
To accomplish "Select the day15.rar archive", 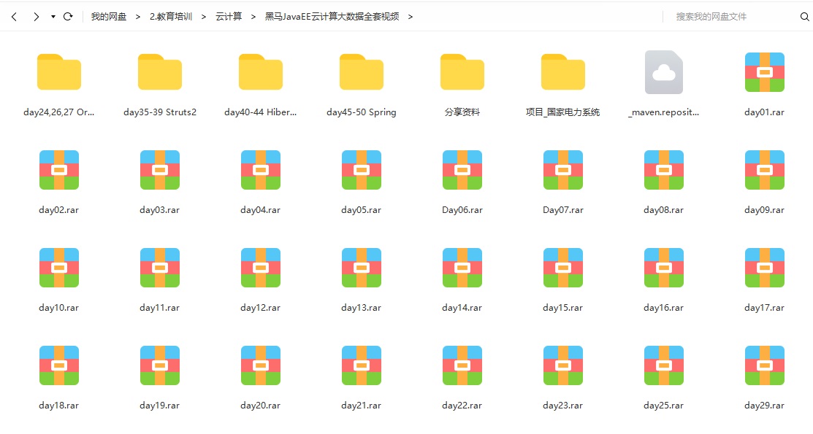I will coord(563,268).
